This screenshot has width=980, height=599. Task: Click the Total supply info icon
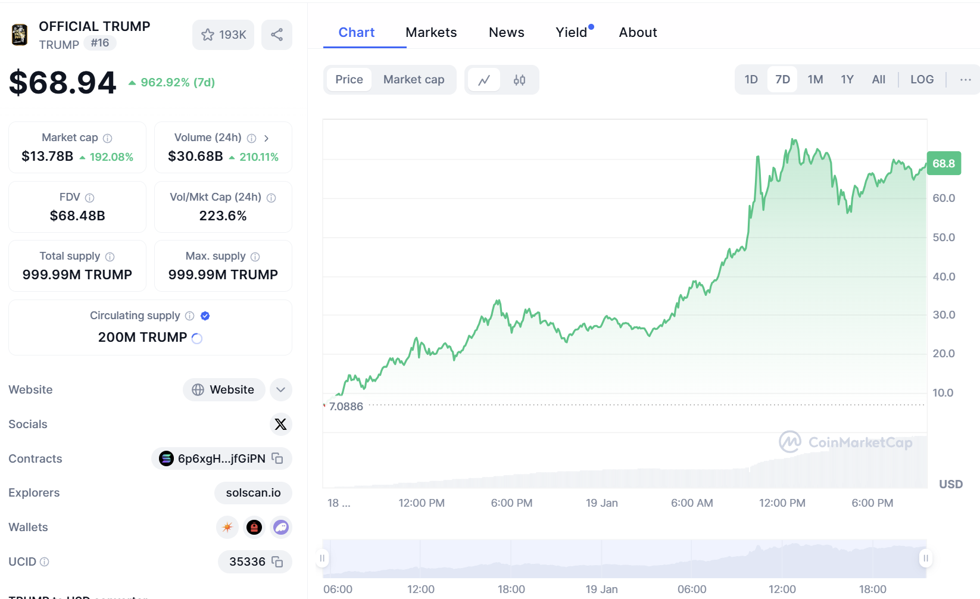pyautogui.click(x=110, y=257)
